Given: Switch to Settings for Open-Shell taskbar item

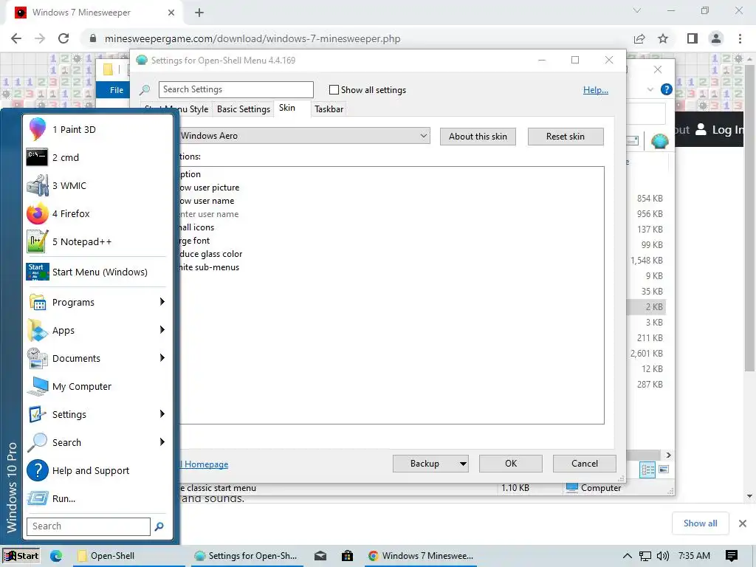Looking at the screenshot, I should [x=246, y=555].
